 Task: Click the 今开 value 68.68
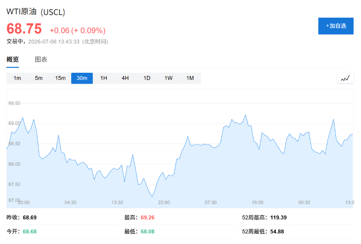30,232
